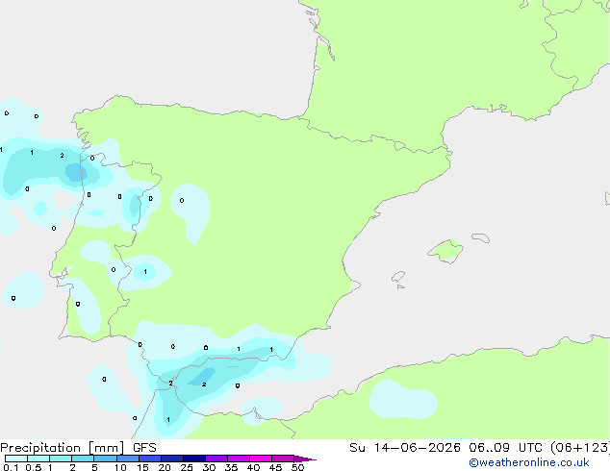This screenshot has width=610, height=471.
Task: Click the legend scale label '10'
Action: [x=120, y=467]
